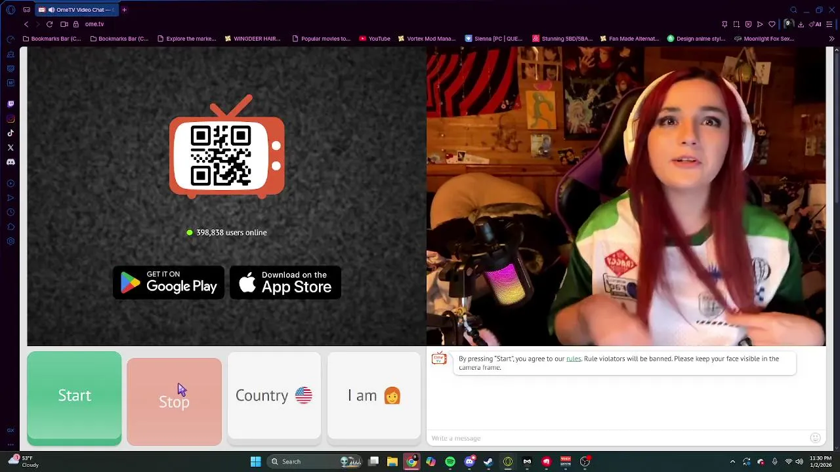Viewport: 840px width, 472px height.
Task: Open the first Bookmarks Bar folder
Action: [52, 39]
